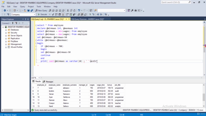206x116 pixels.
Task: Click the Save All icon
Action: (x=32, y=10)
